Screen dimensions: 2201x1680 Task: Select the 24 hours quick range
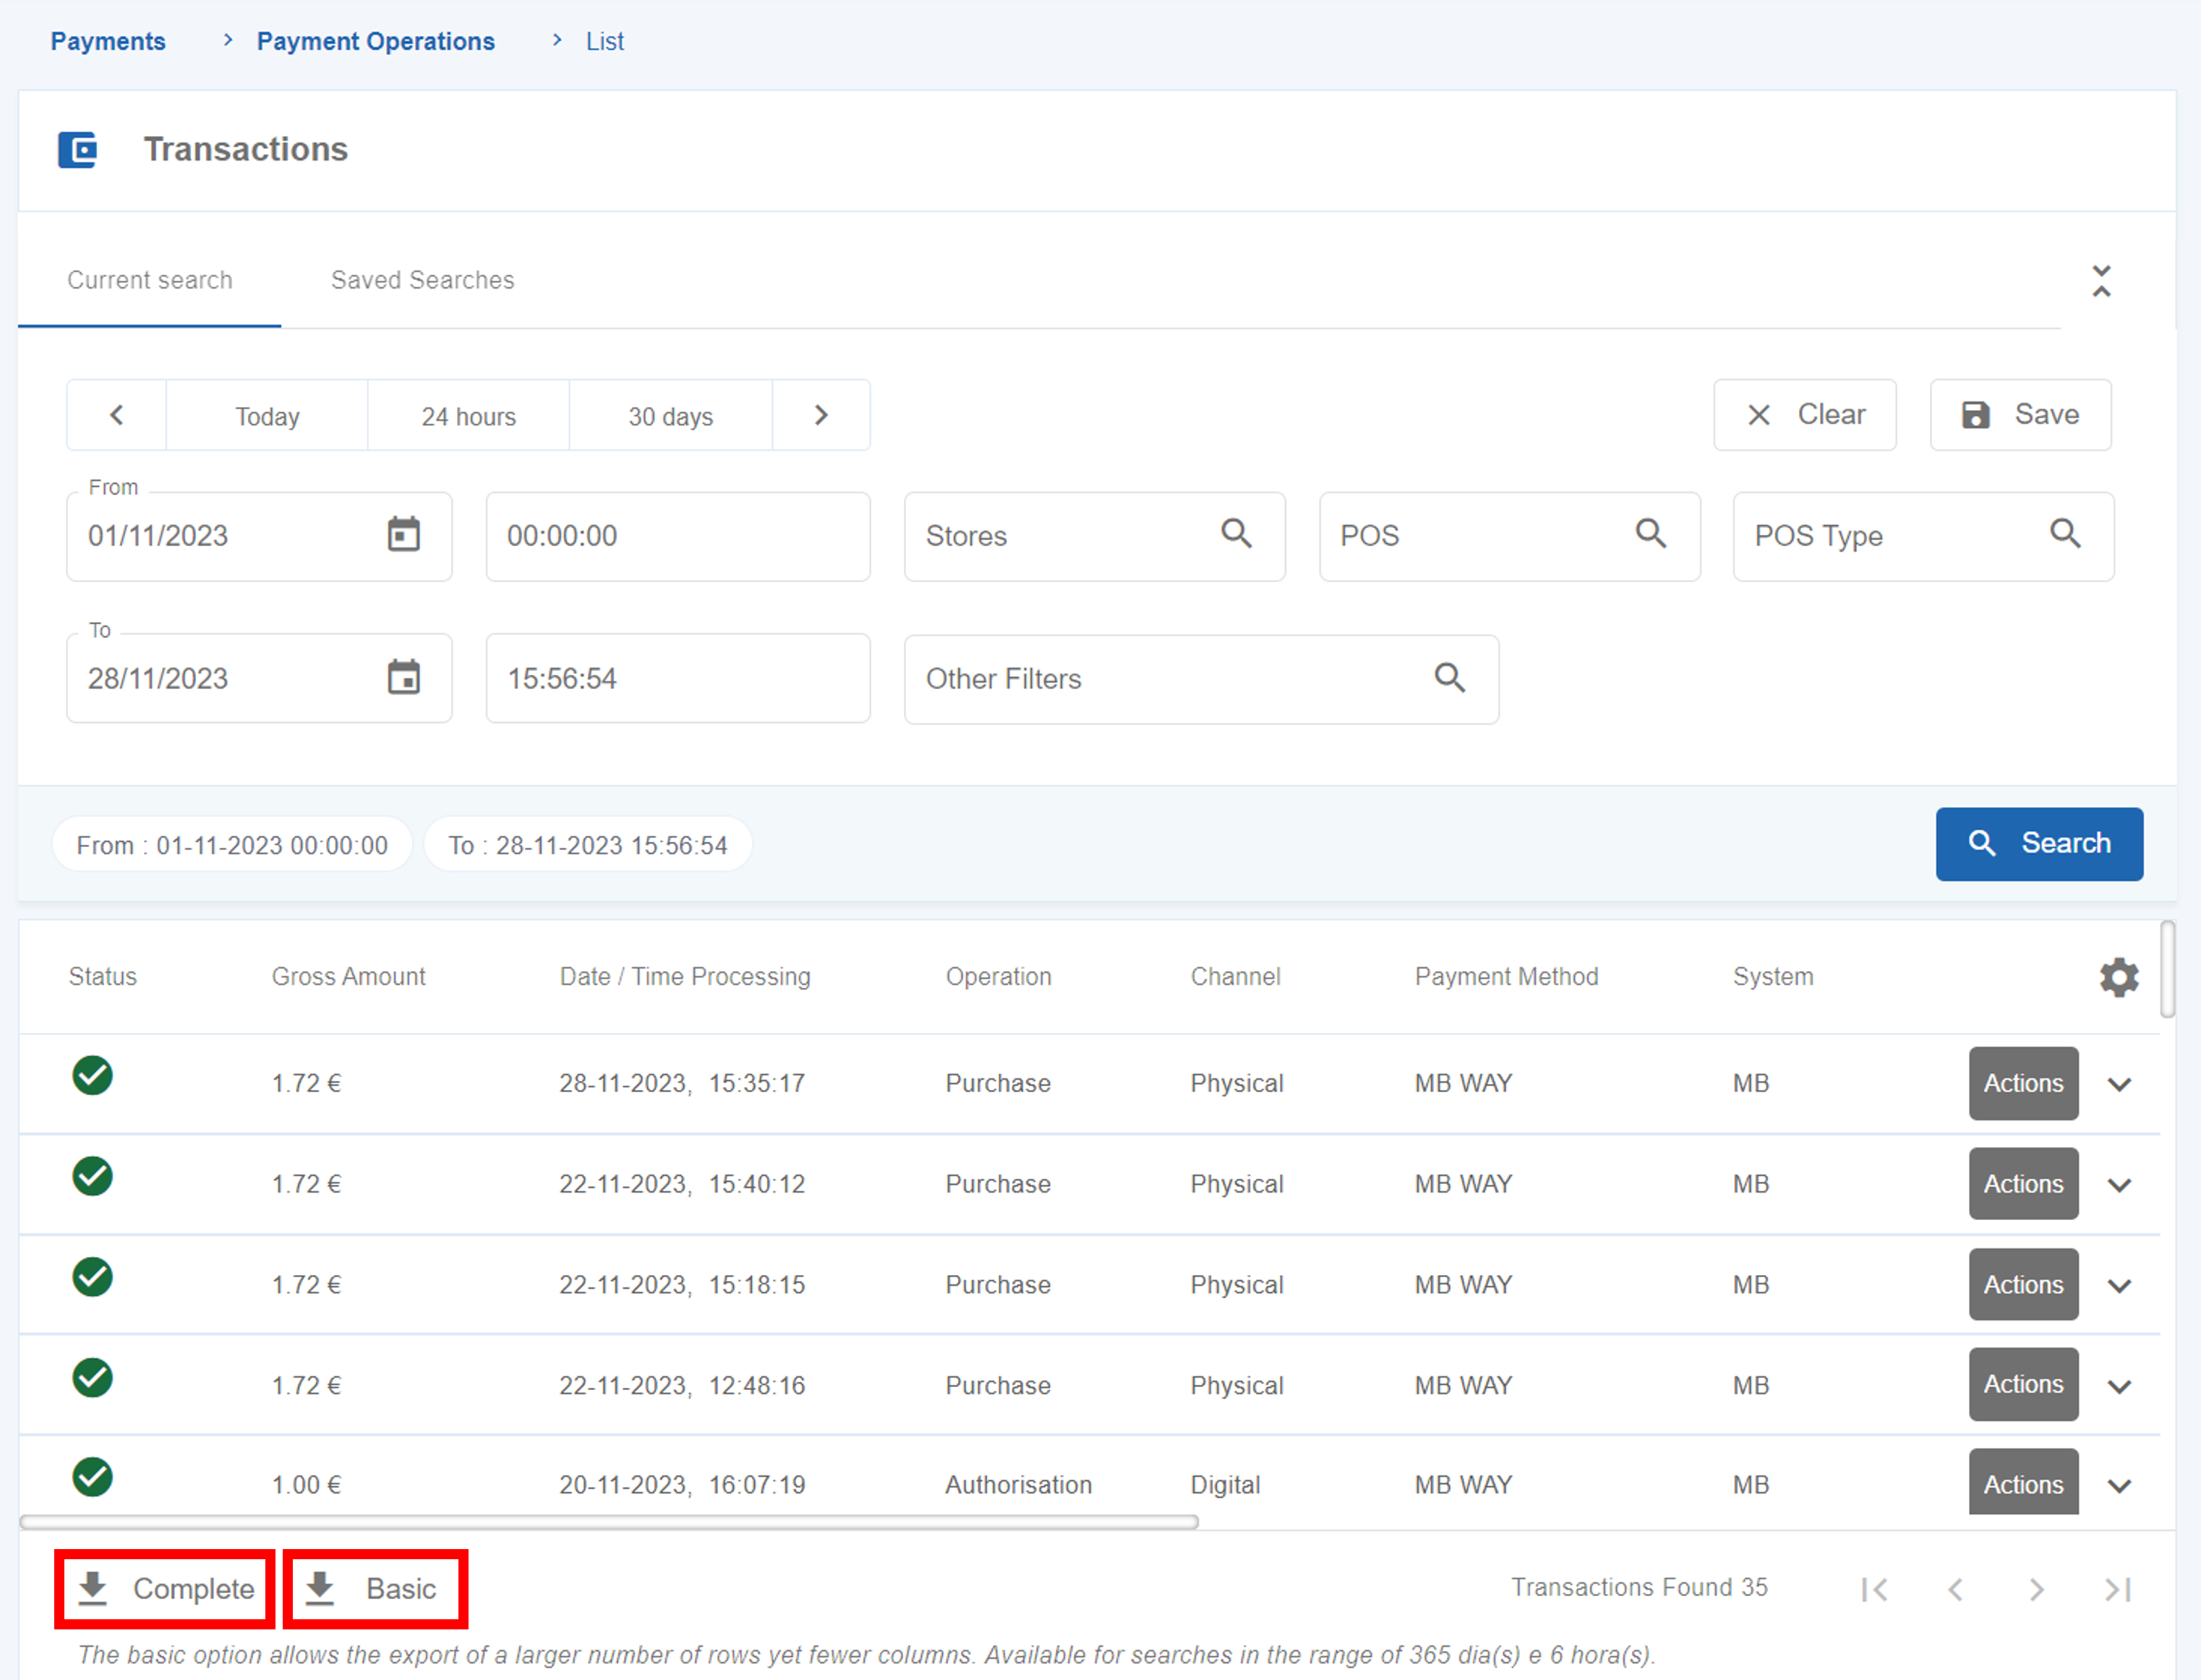click(468, 416)
